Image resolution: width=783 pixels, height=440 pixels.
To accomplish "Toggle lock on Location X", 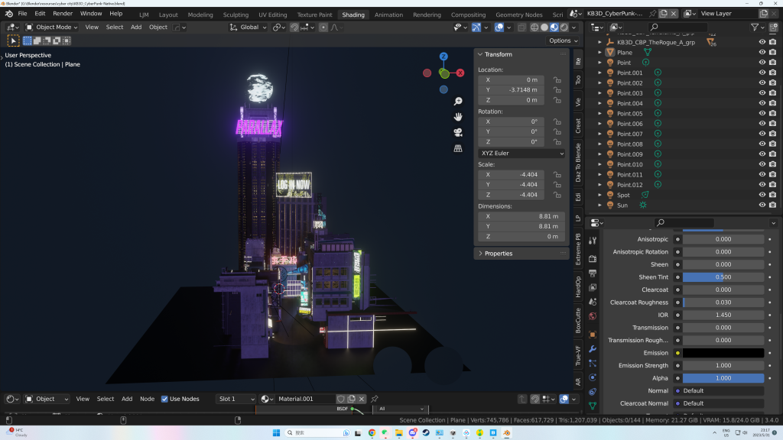I will click(557, 79).
